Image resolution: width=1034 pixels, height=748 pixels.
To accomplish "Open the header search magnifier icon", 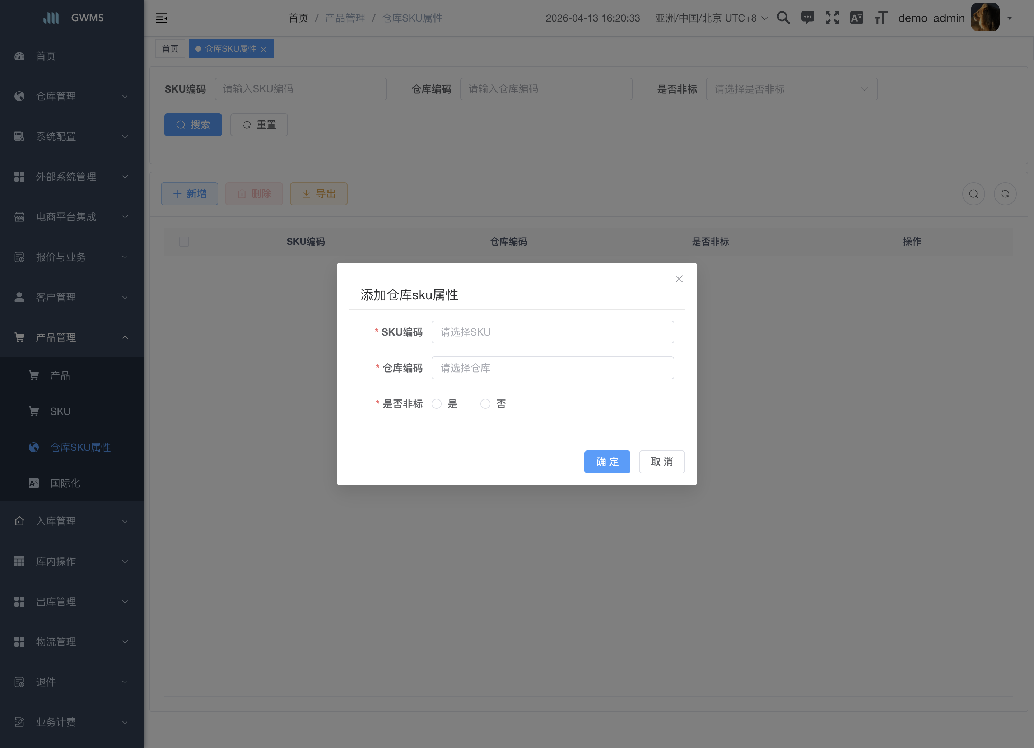I will coord(783,18).
